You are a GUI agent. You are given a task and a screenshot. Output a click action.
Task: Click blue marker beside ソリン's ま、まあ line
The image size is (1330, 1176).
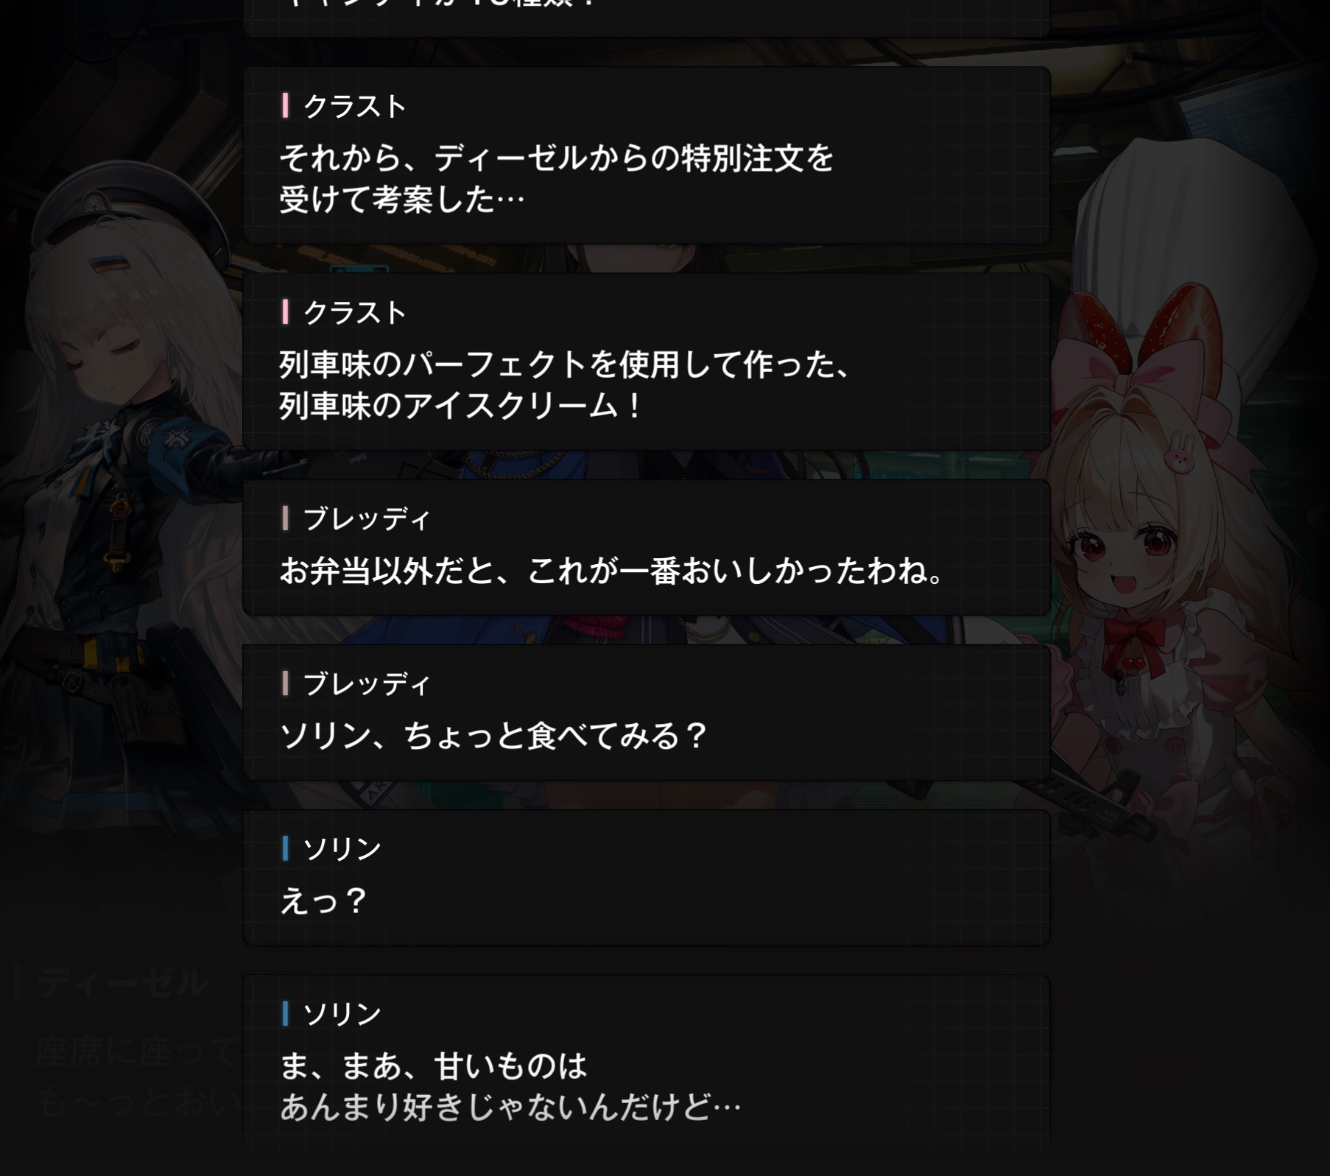285,1013
